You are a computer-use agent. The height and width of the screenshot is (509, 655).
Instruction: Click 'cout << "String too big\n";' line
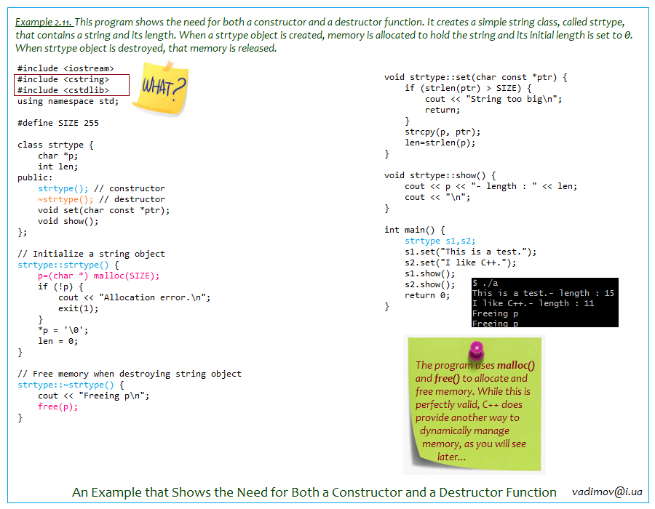coord(493,100)
